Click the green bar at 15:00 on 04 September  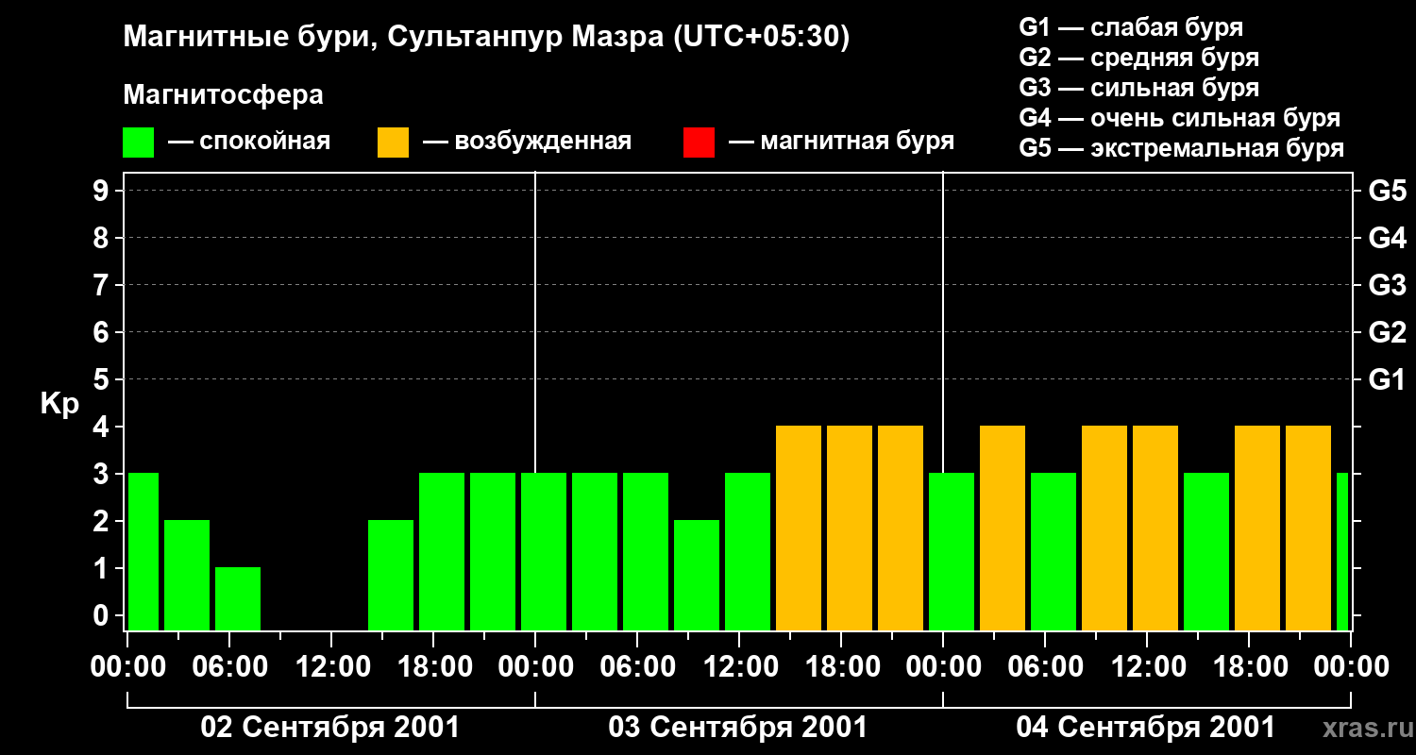pyautogui.click(x=1206, y=551)
